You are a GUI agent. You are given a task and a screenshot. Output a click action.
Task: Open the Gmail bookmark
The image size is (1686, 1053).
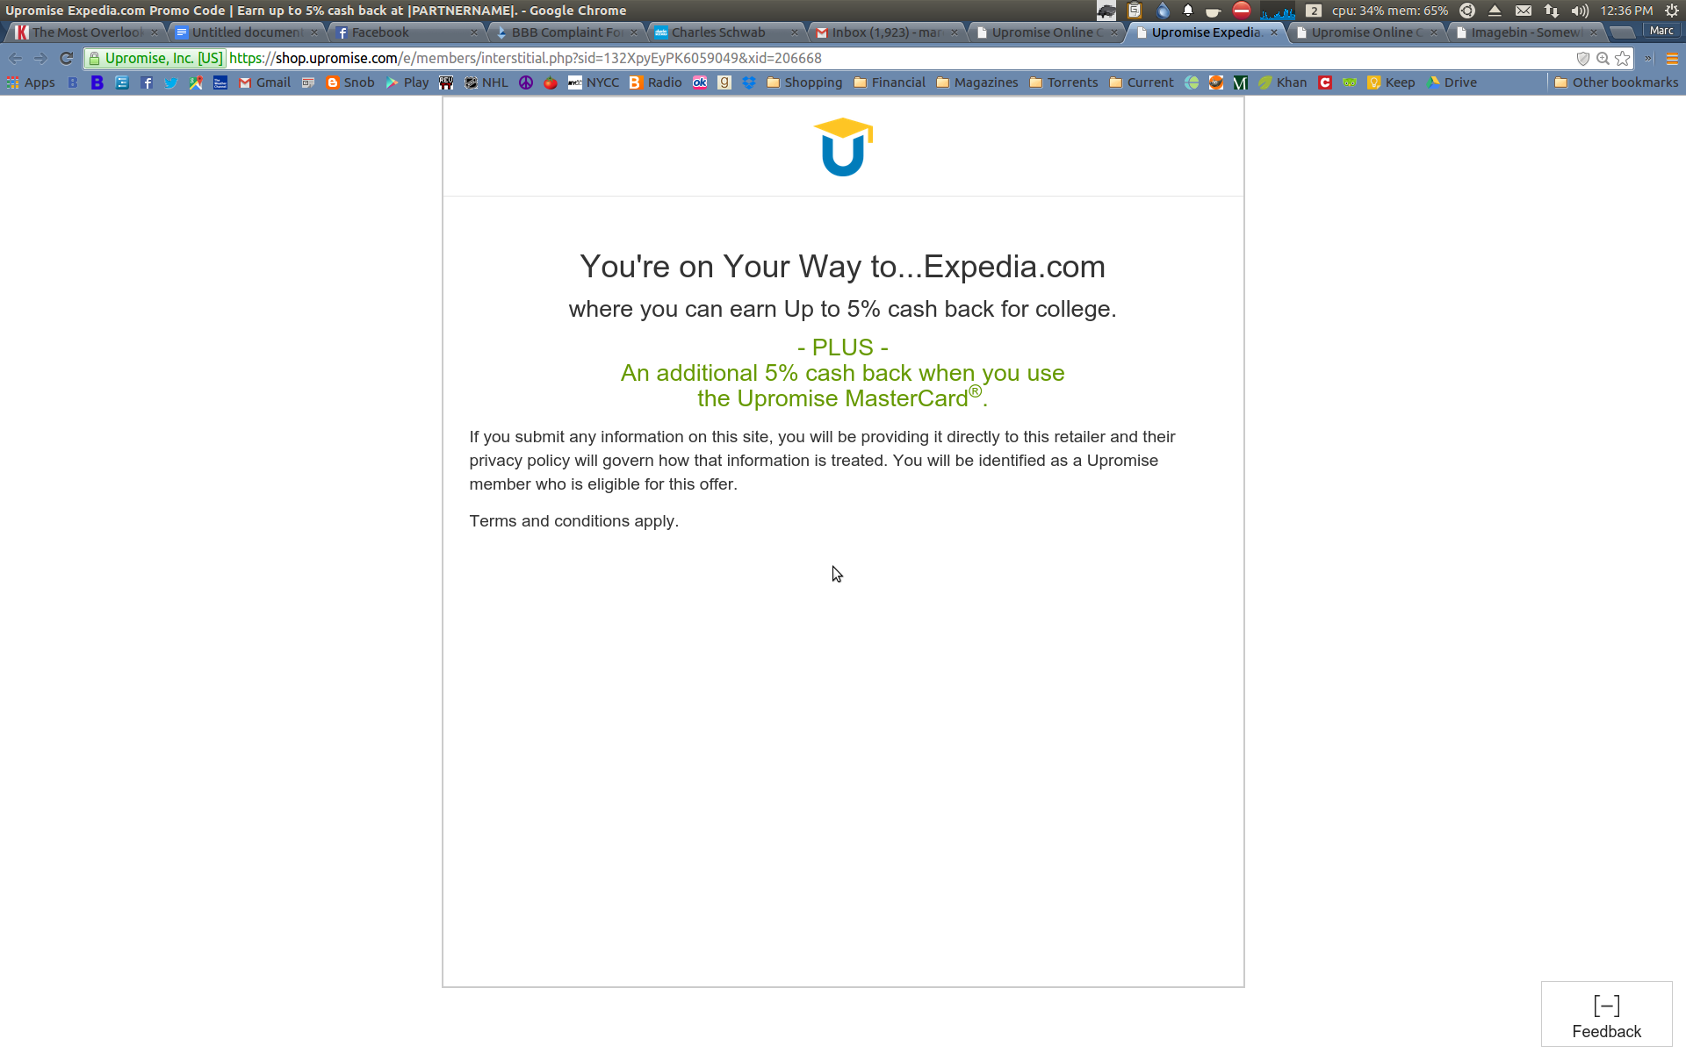(264, 82)
